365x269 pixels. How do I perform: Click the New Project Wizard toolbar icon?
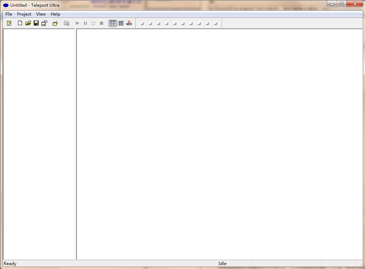pos(9,23)
